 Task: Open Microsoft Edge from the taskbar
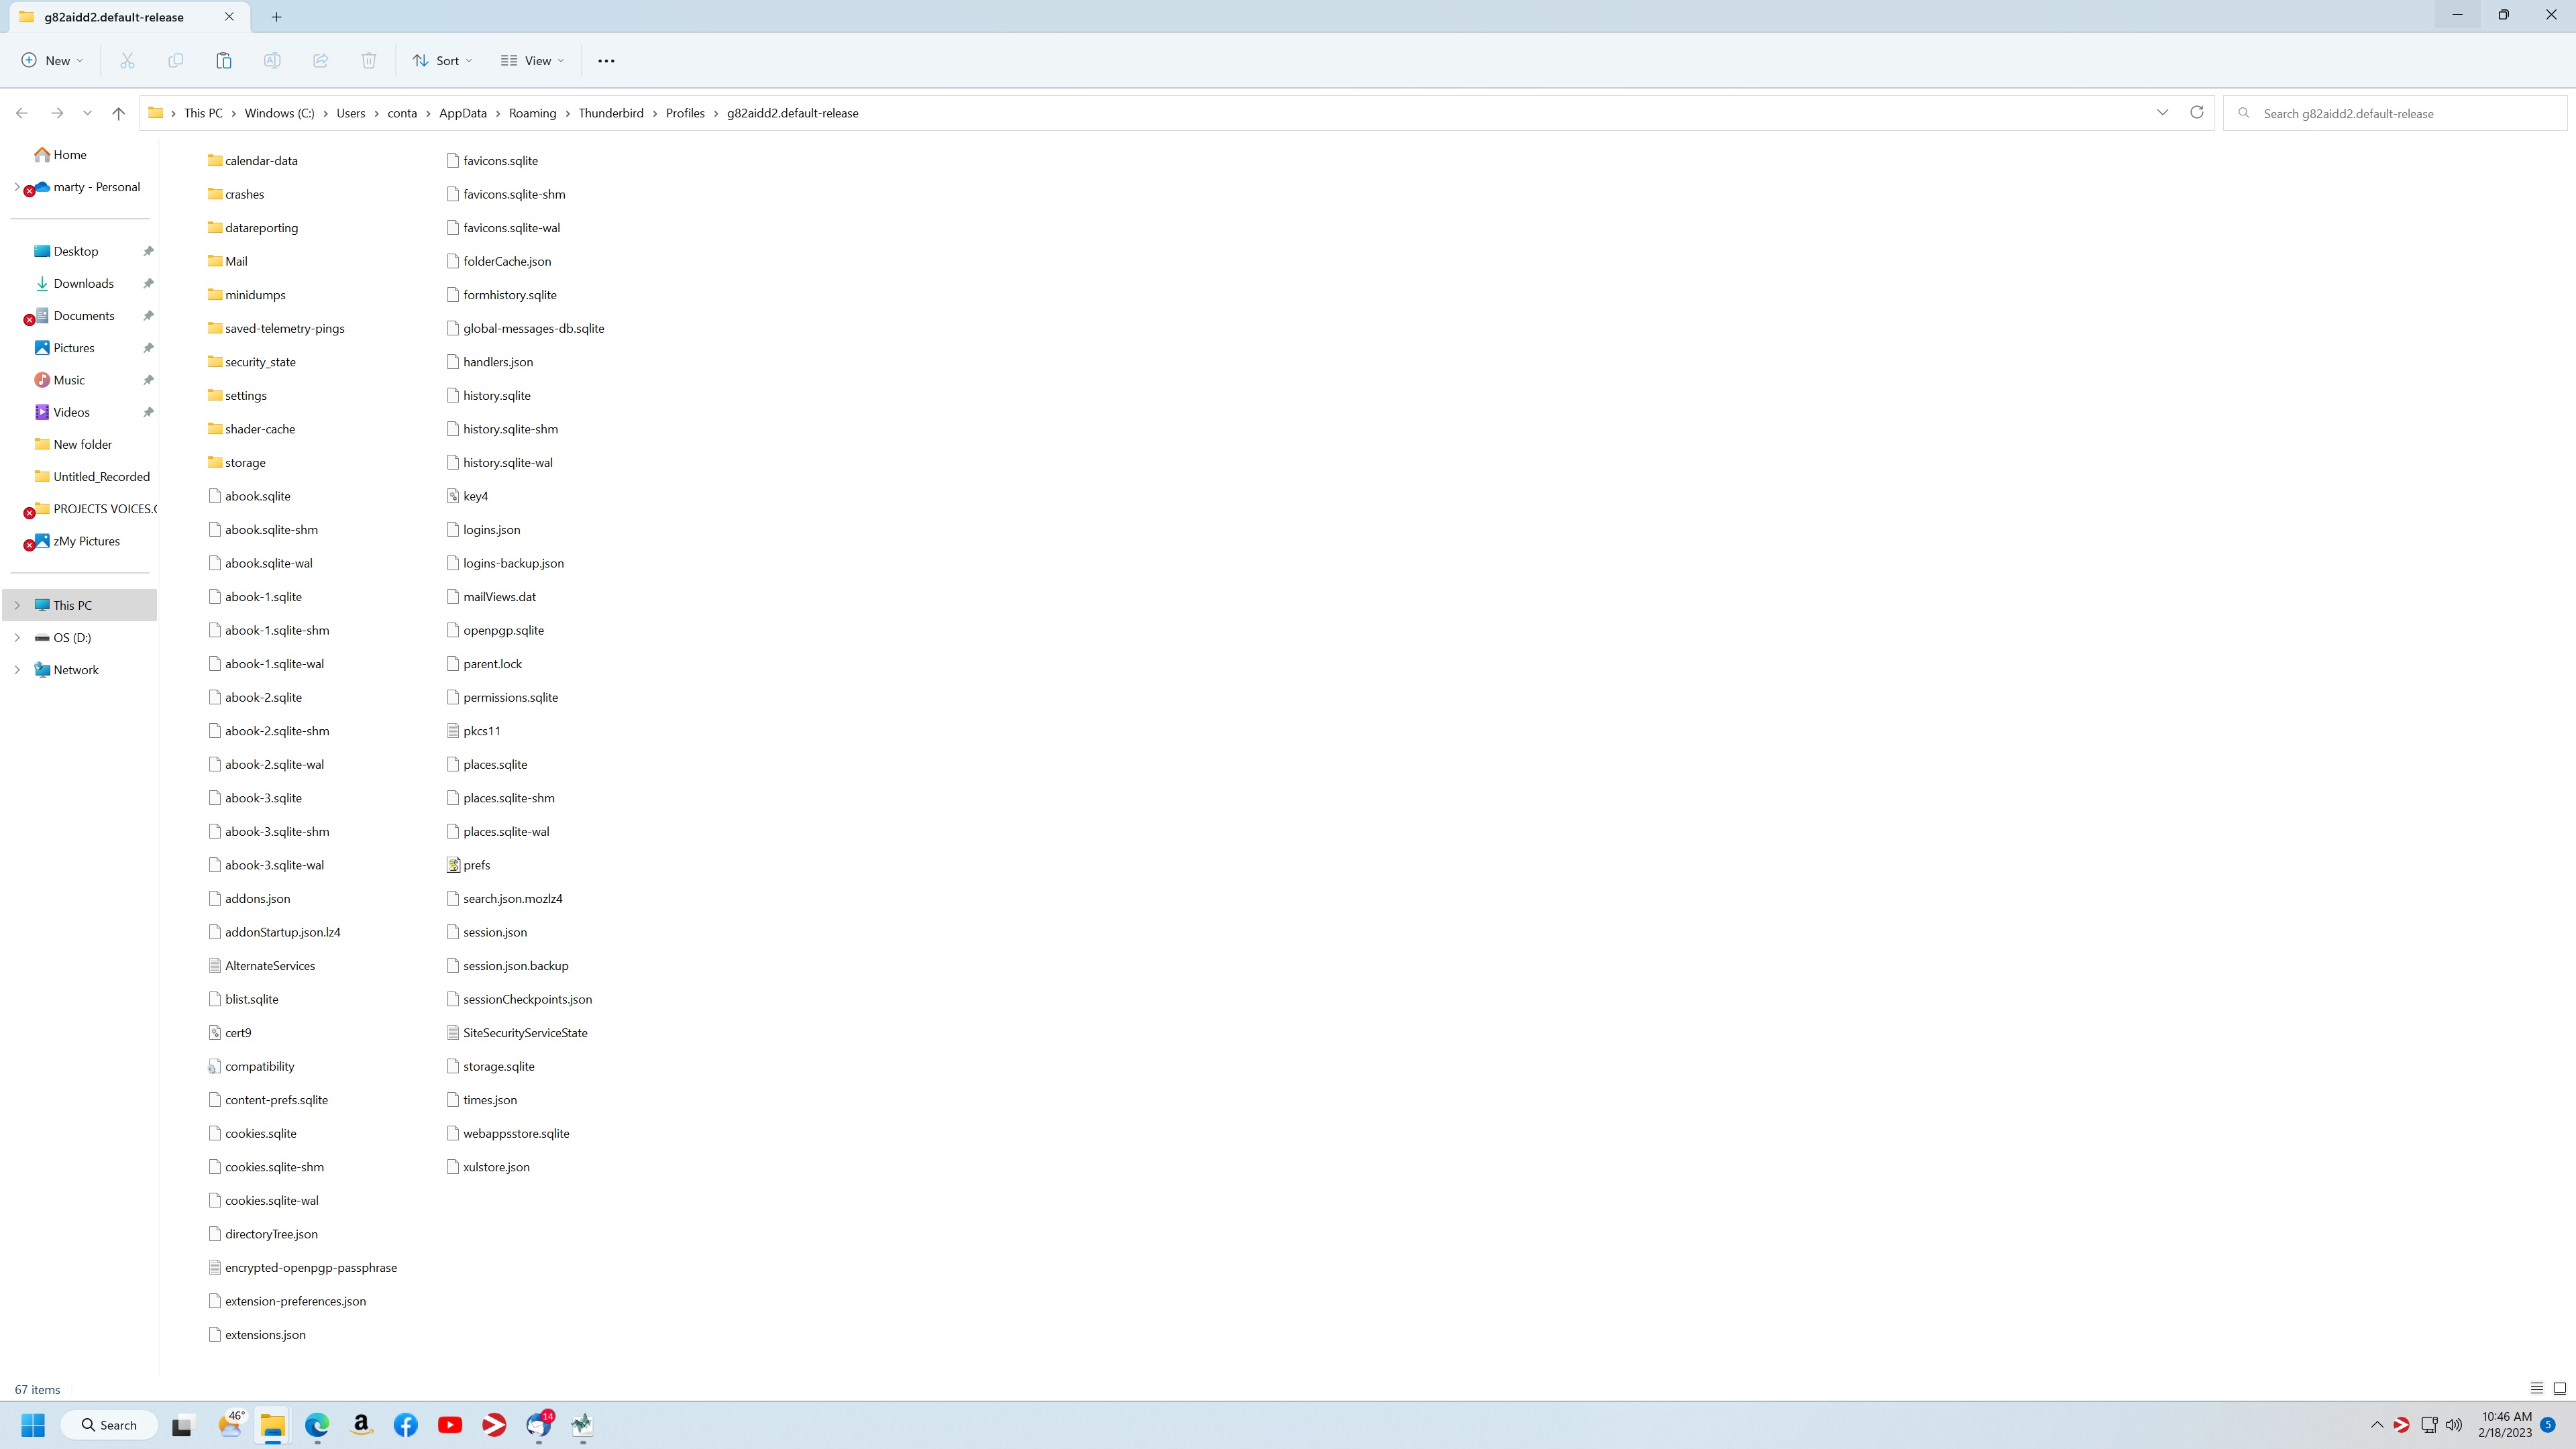point(317,1425)
